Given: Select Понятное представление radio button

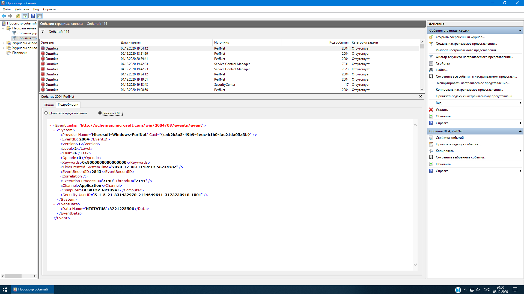Looking at the screenshot, I should 46,113.
